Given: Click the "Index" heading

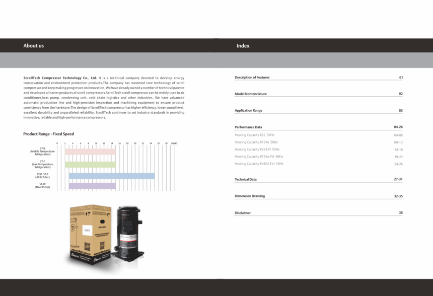Looking at the screenshot, I should pos(243,46).
